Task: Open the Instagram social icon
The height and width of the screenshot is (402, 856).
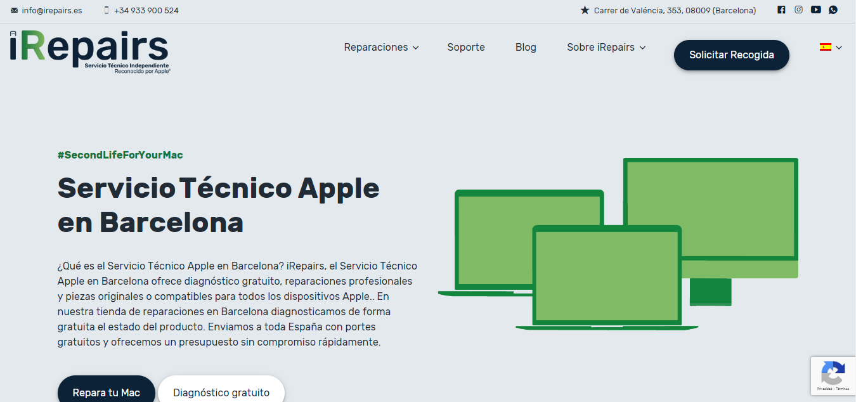Action: (x=799, y=10)
